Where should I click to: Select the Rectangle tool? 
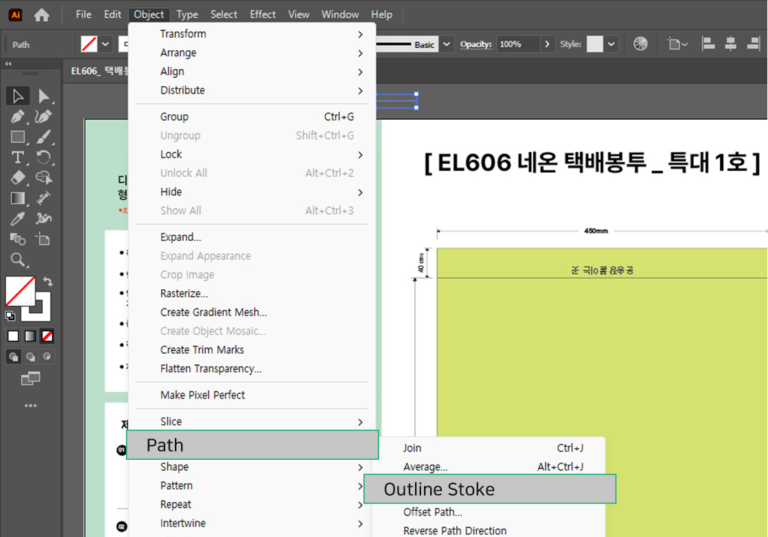point(18,137)
